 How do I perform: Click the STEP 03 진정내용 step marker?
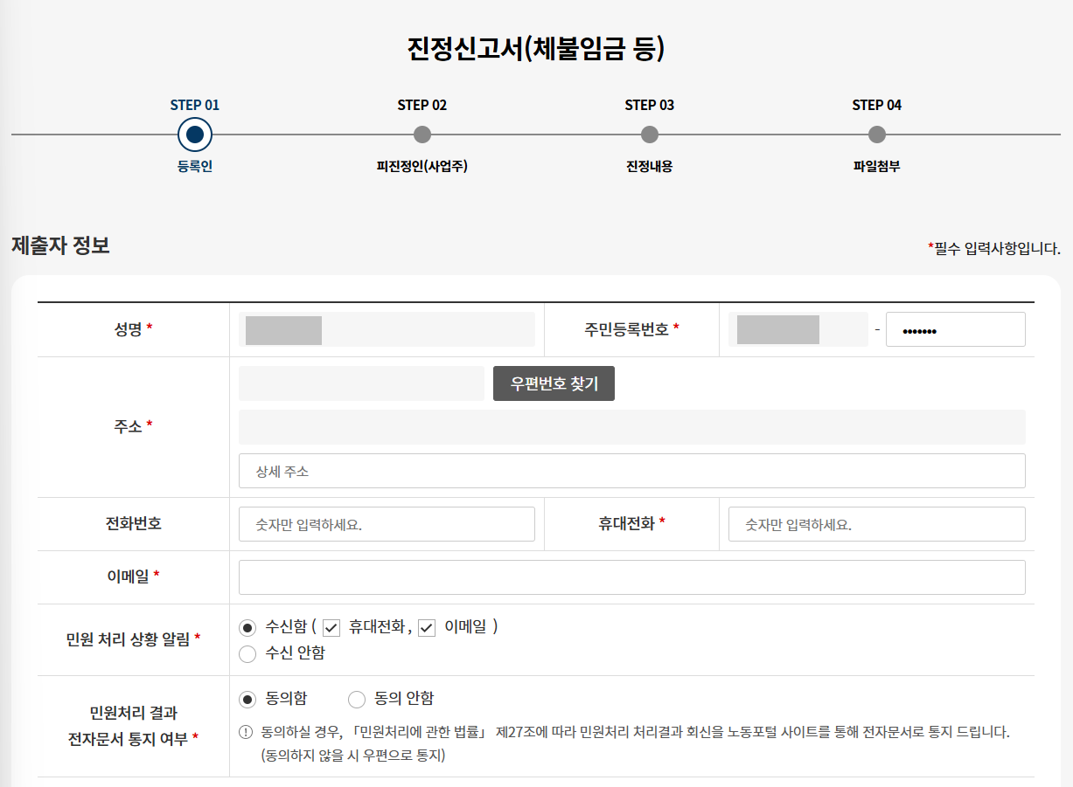tap(649, 135)
